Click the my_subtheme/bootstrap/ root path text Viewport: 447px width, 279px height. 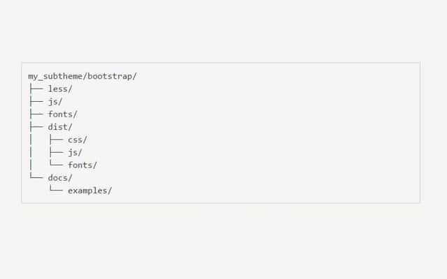[82, 76]
